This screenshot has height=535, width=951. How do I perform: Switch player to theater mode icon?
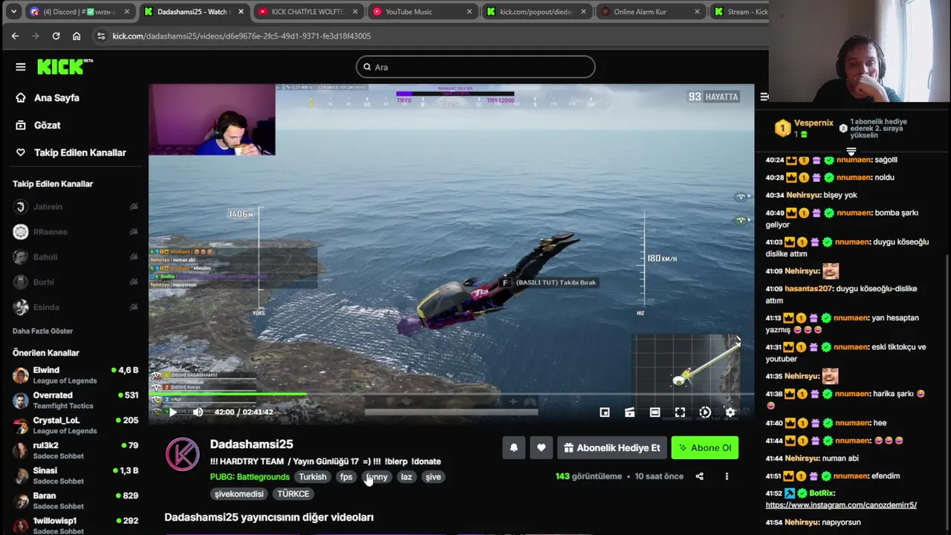[x=630, y=412]
